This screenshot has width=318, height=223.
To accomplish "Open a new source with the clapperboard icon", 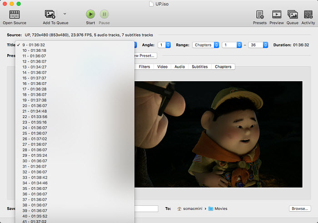I will click(15, 15).
